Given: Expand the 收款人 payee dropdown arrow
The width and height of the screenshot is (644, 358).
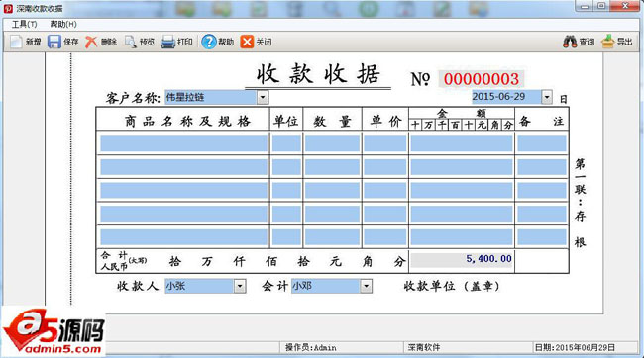Looking at the screenshot, I should click(x=240, y=286).
